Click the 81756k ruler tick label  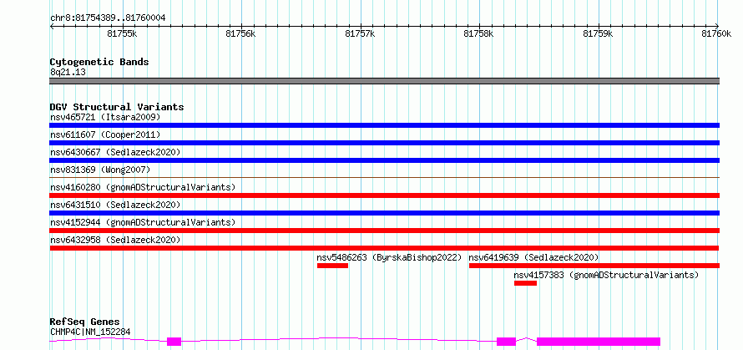[241, 33]
